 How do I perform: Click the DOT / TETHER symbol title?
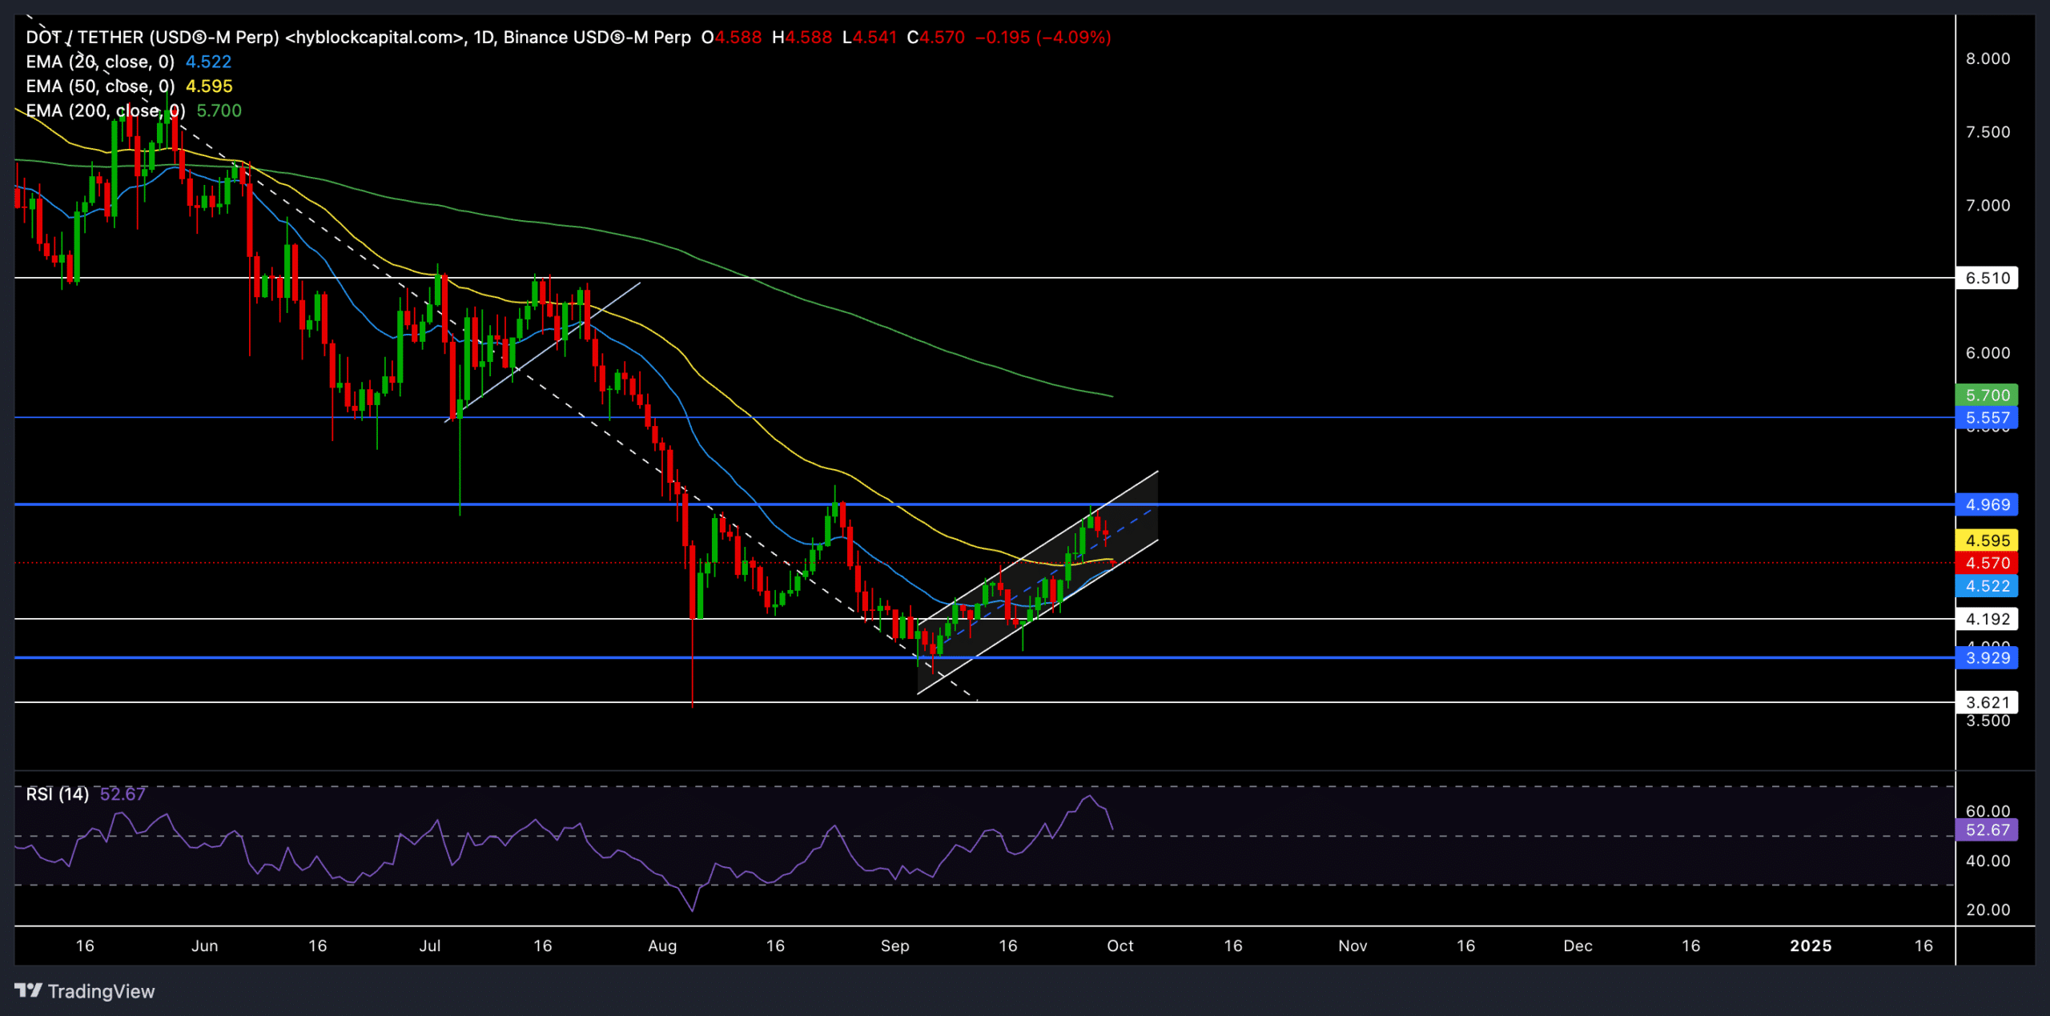point(152,37)
